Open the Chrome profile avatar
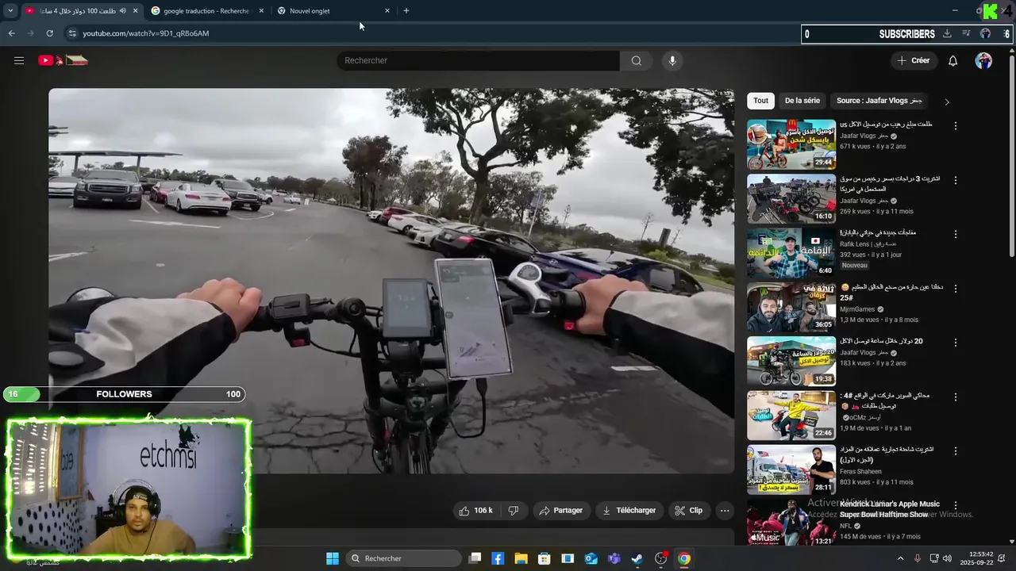 tap(985, 33)
